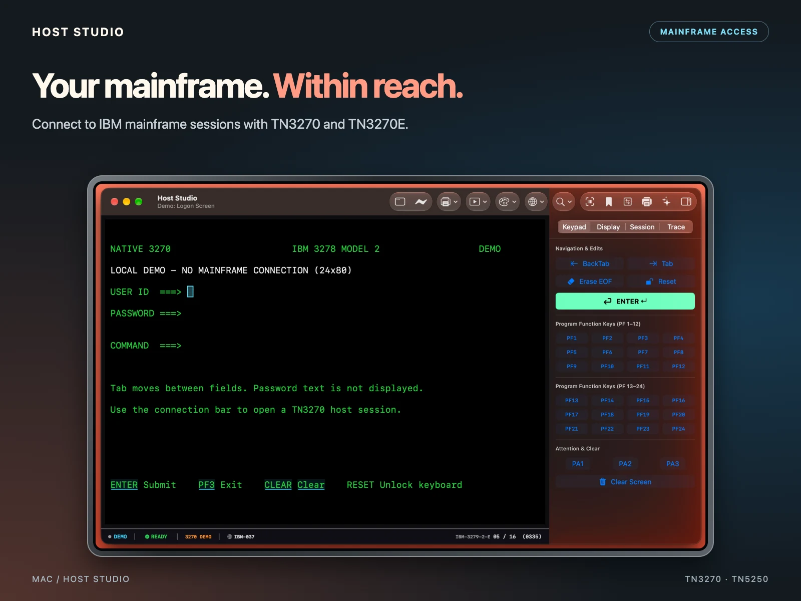This screenshot has width=801, height=601.
Task: Click the PF12 key
Action: click(x=678, y=366)
